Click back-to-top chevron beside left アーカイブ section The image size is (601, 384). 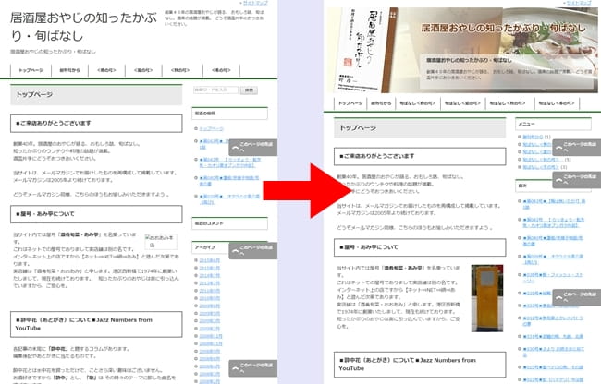point(238,253)
